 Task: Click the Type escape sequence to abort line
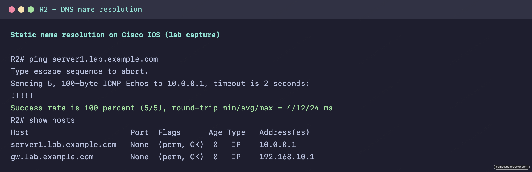point(79,71)
